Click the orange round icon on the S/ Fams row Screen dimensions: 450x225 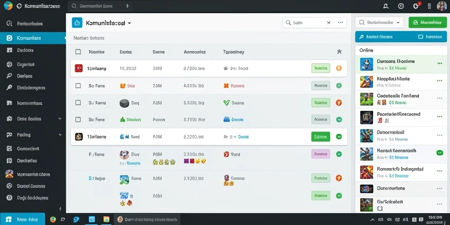tap(339, 102)
